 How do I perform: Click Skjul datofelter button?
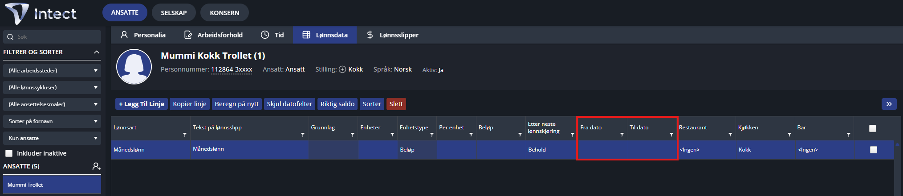point(289,104)
